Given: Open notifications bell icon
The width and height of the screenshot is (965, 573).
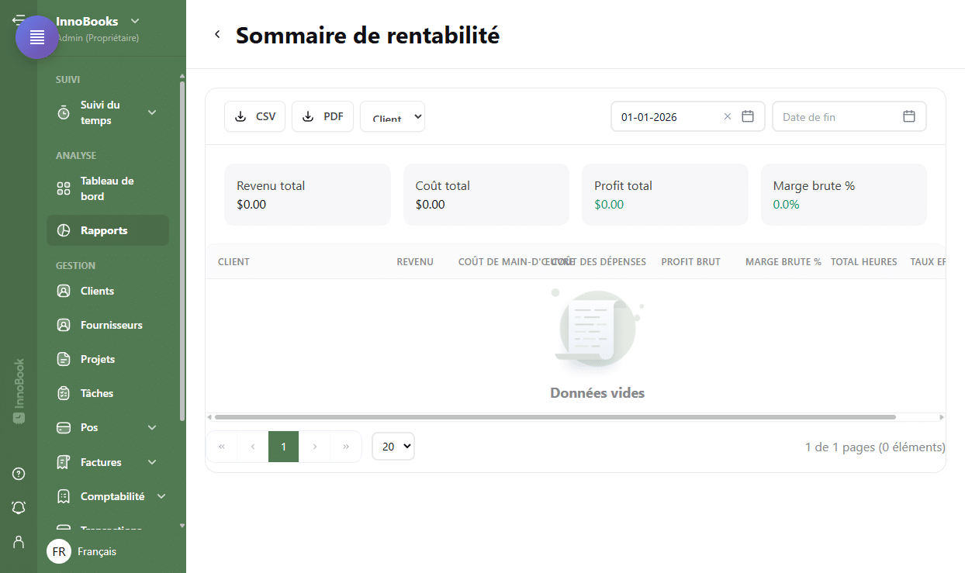Looking at the screenshot, I should pos(19,508).
